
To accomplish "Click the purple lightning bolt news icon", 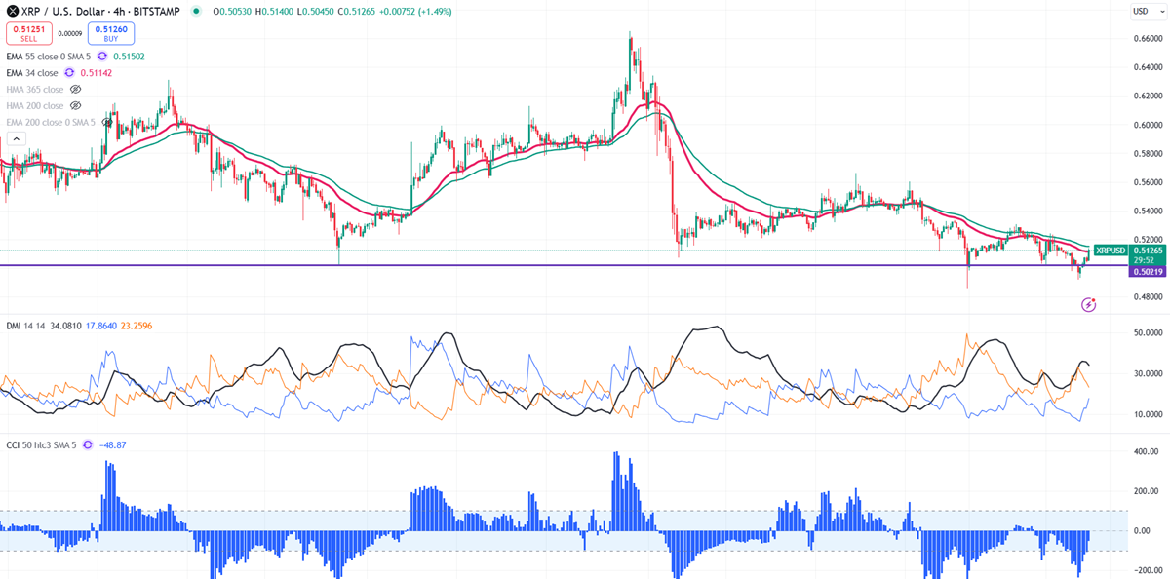I will pyautogui.click(x=1089, y=305).
